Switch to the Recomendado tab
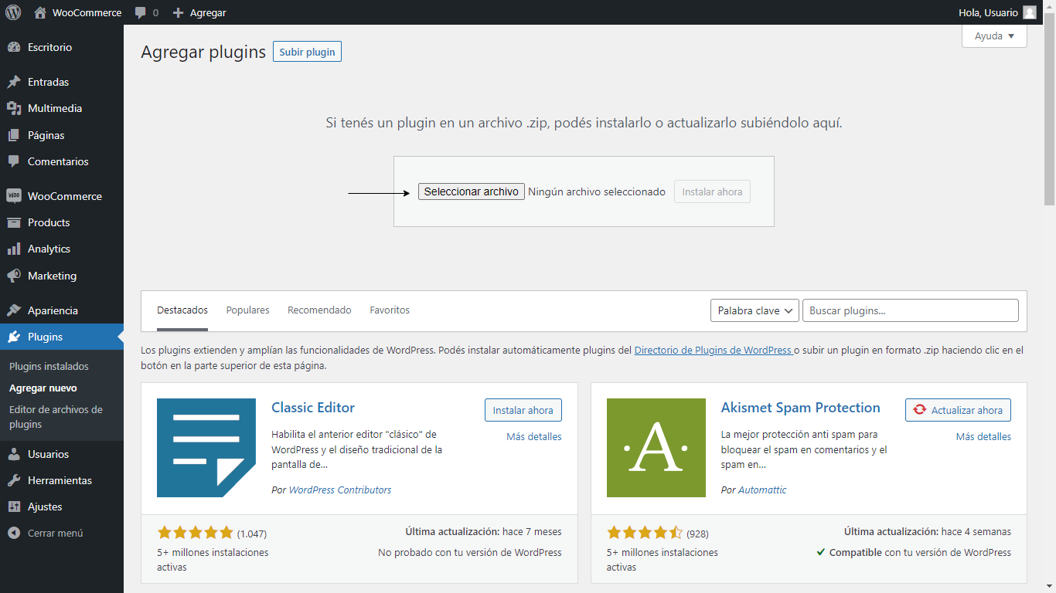The height and width of the screenshot is (593, 1056). click(319, 310)
